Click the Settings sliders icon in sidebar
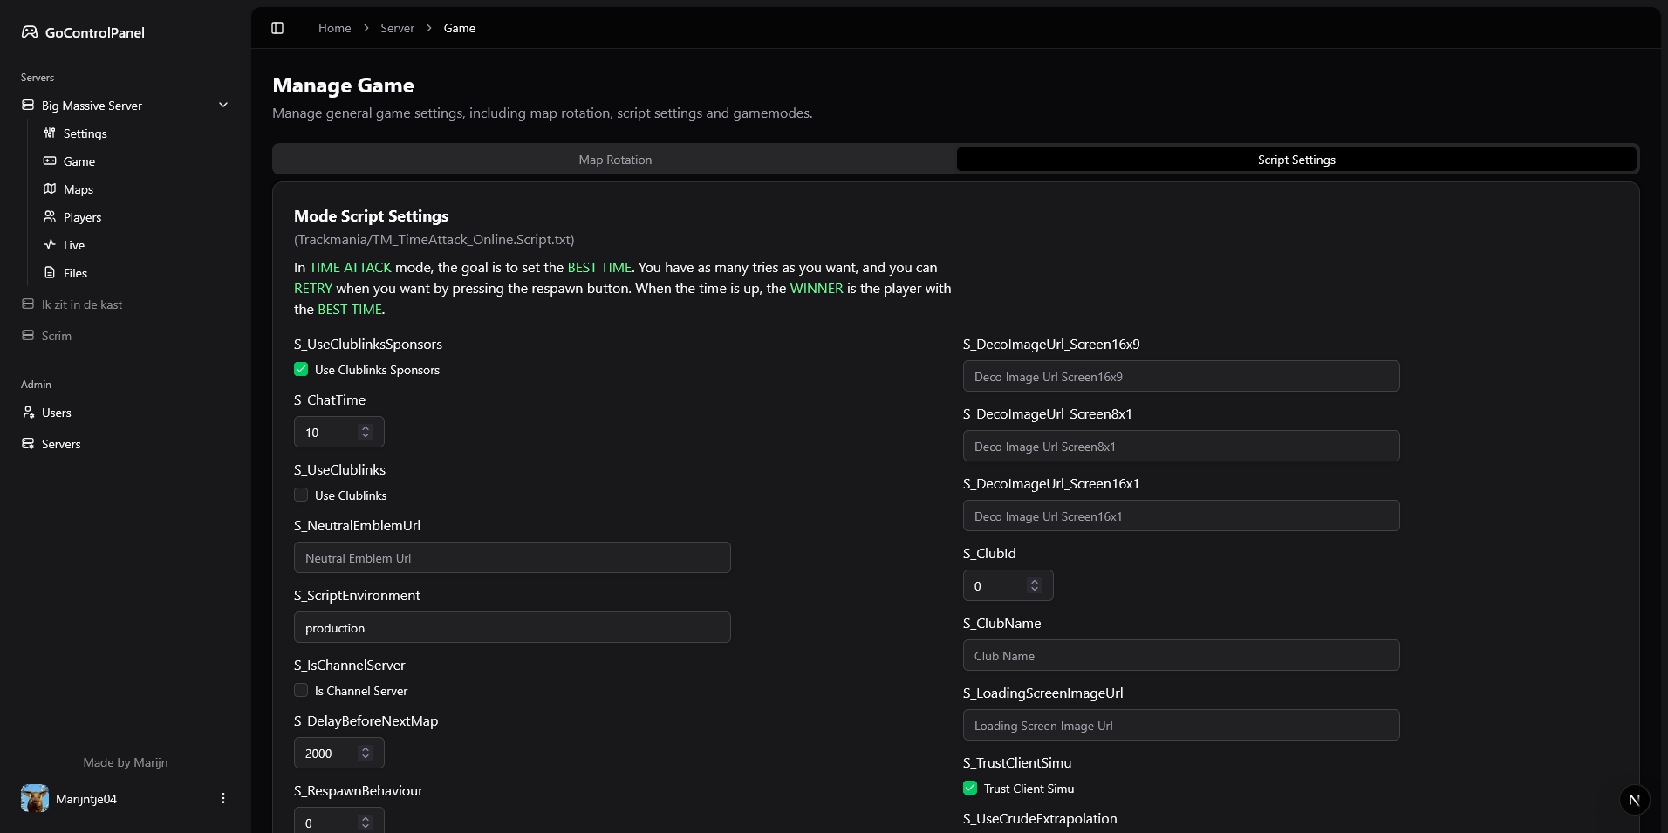Viewport: 1668px width, 833px height. (50, 133)
